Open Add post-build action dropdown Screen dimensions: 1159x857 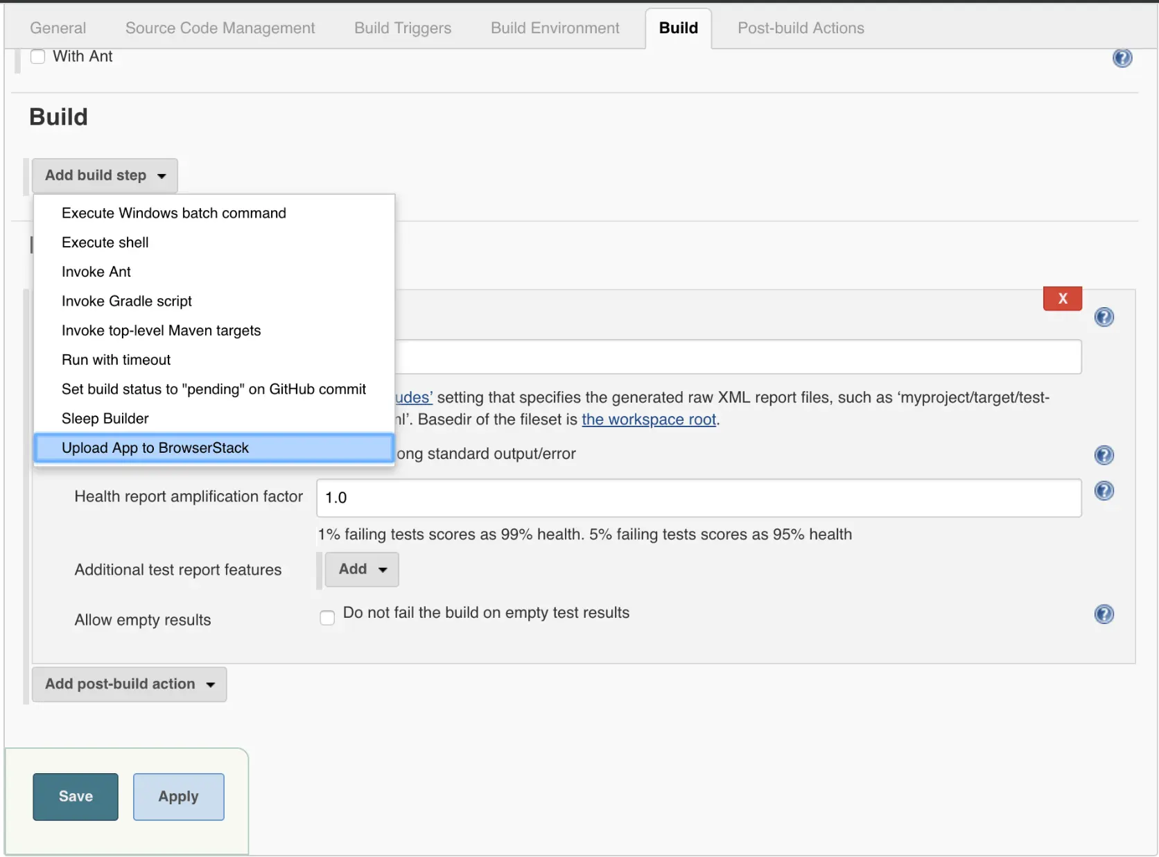(129, 684)
